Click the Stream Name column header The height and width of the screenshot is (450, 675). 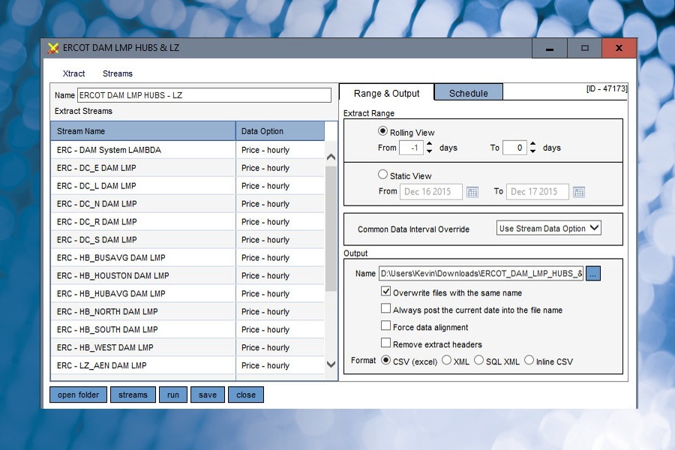[143, 131]
